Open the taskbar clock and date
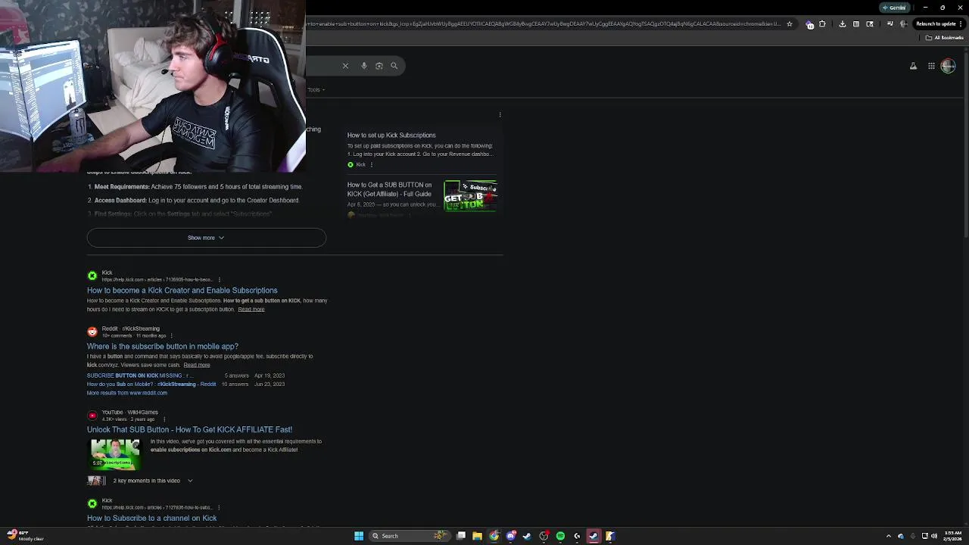The width and height of the screenshot is (969, 545). 953,536
